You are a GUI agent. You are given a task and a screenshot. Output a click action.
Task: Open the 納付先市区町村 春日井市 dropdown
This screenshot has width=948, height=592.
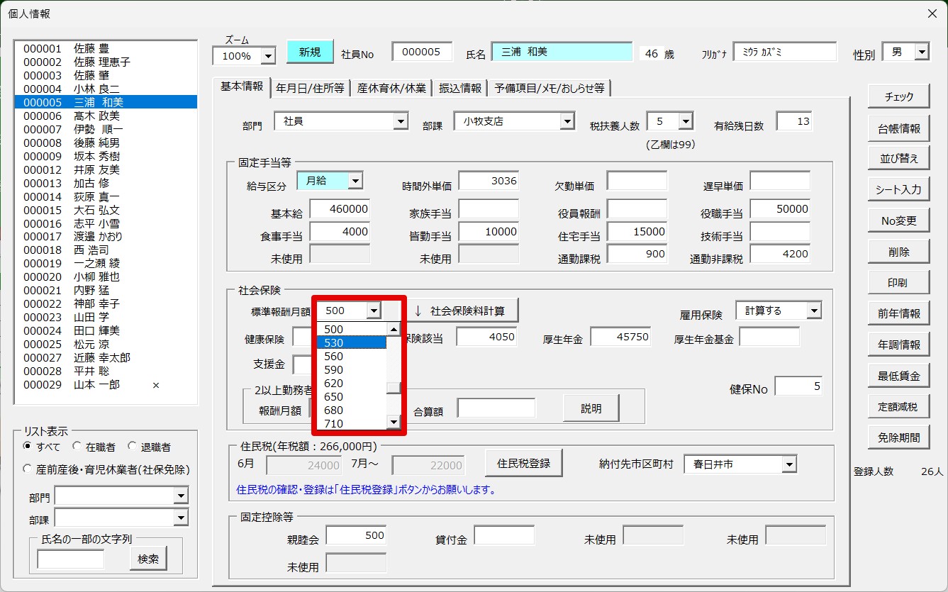pos(789,465)
